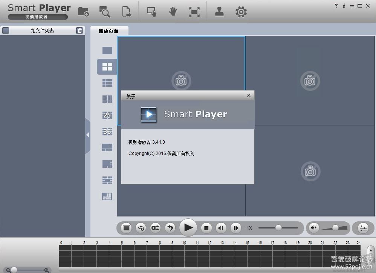Toggle the loop playback button
The height and width of the screenshot is (273, 376).
click(141, 228)
